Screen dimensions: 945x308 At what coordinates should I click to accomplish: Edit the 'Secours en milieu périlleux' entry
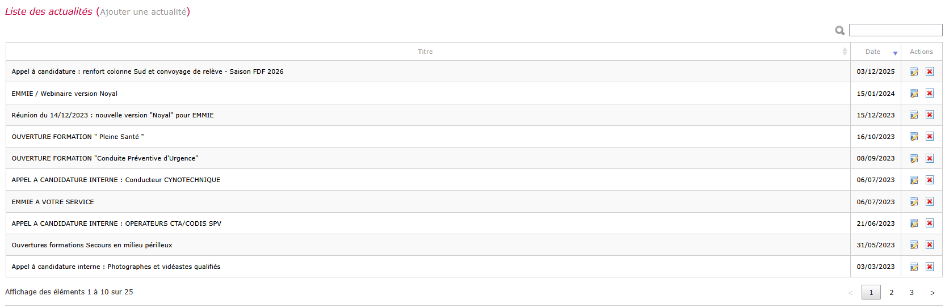click(x=914, y=244)
